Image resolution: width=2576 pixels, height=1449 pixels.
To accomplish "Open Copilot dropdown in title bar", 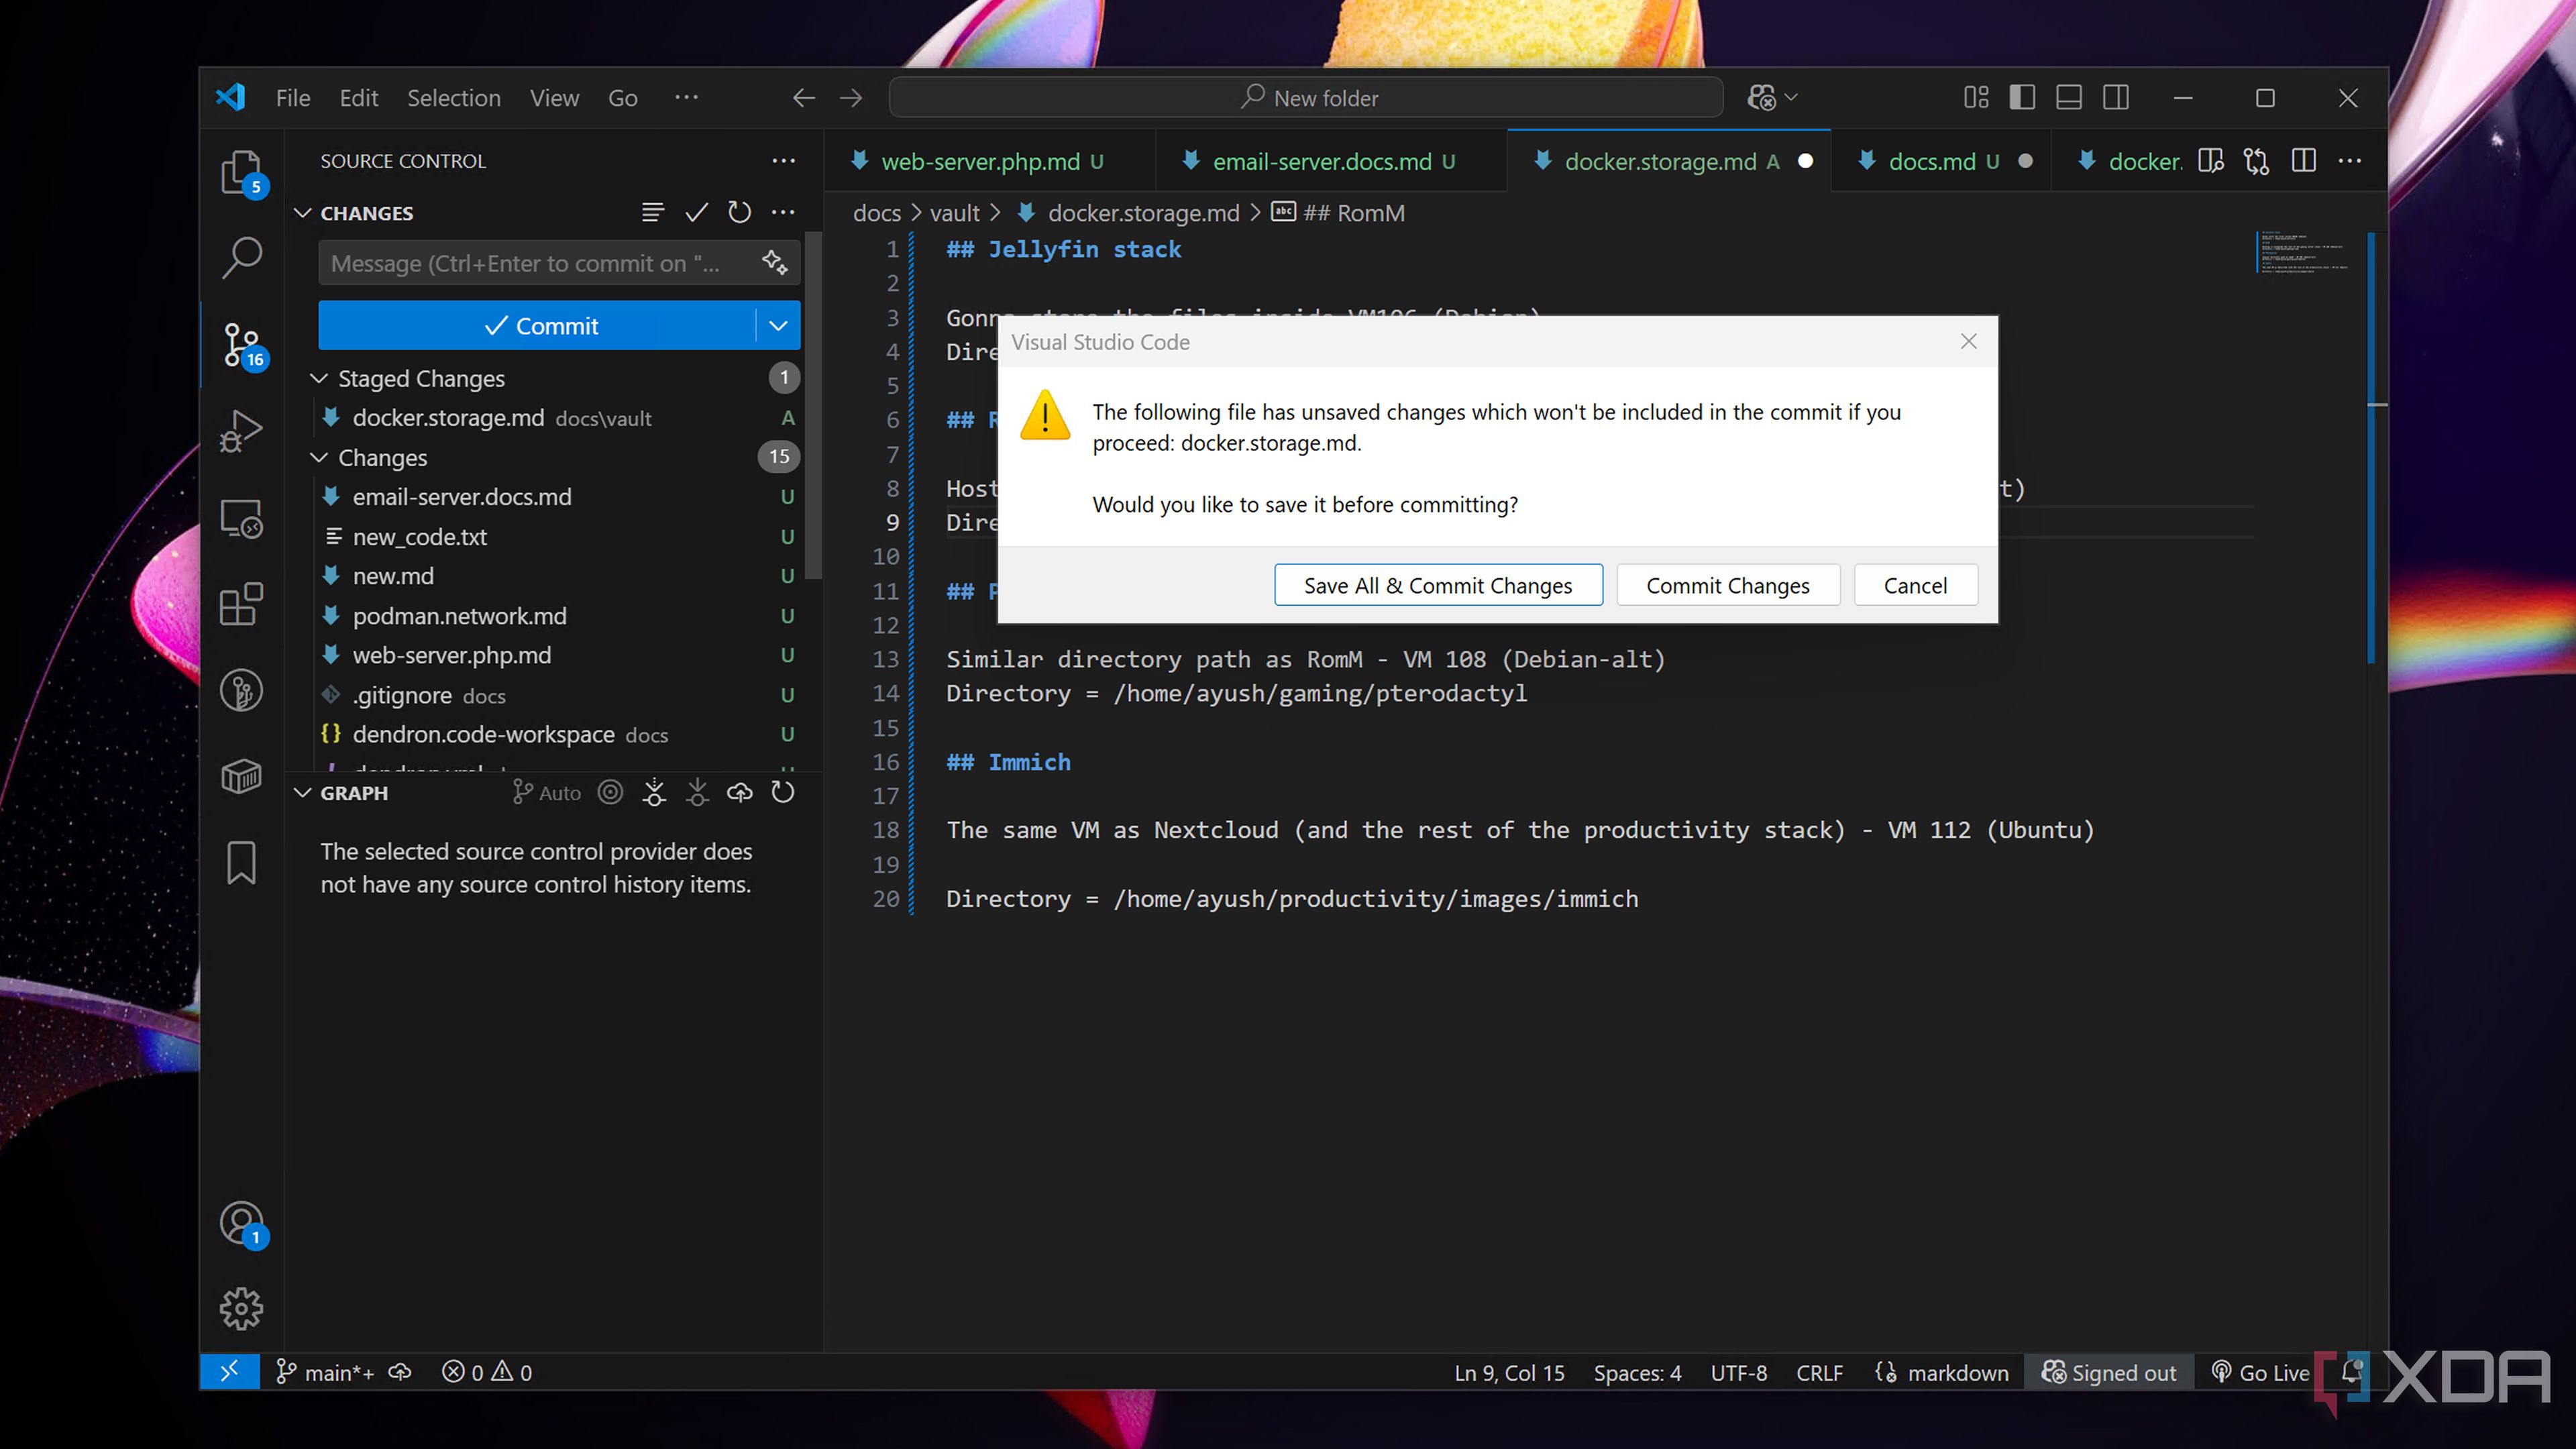I will tap(1773, 98).
